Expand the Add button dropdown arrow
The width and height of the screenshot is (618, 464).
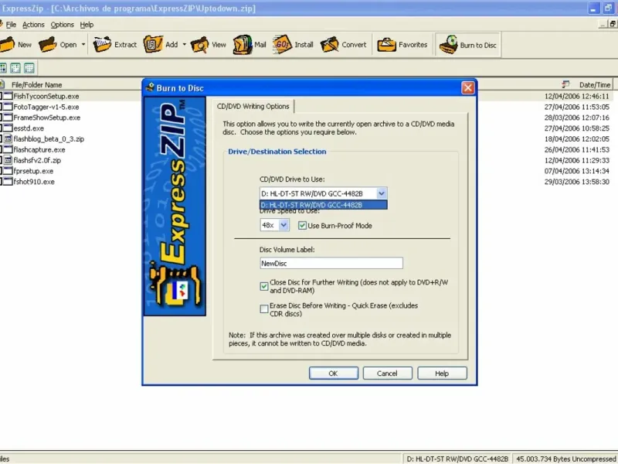coord(184,45)
